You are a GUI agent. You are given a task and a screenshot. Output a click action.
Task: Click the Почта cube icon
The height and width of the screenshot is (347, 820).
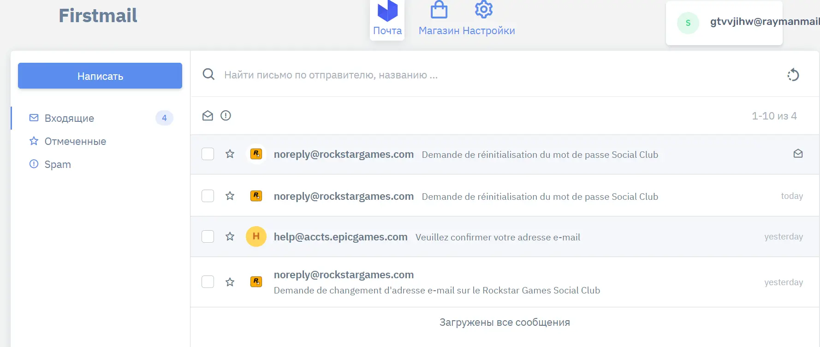[387, 11]
